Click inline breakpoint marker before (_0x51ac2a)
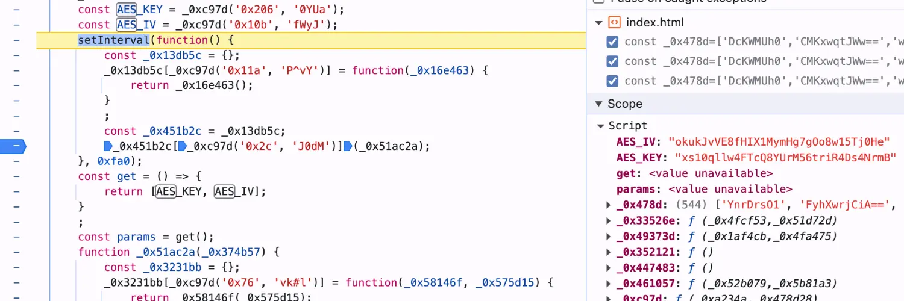 pos(347,146)
